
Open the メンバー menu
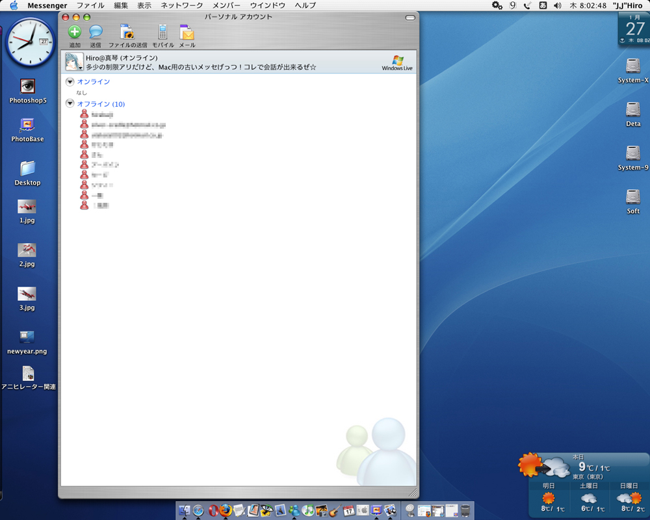pyautogui.click(x=226, y=5)
